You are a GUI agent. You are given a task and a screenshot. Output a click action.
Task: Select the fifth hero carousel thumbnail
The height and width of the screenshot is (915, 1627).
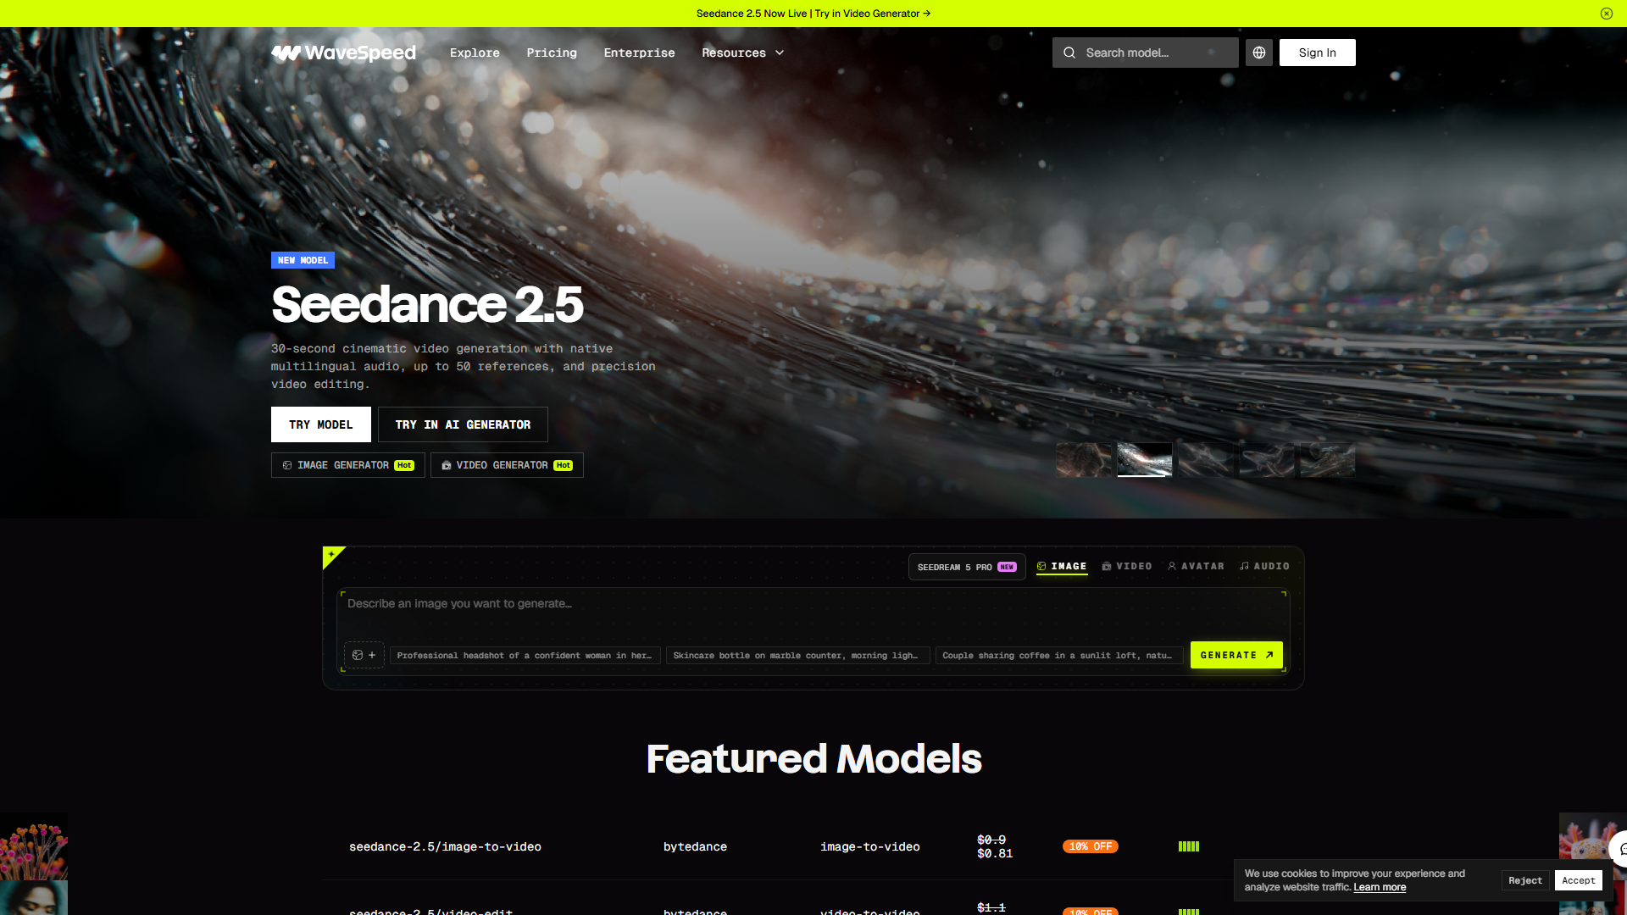point(1328,460)
